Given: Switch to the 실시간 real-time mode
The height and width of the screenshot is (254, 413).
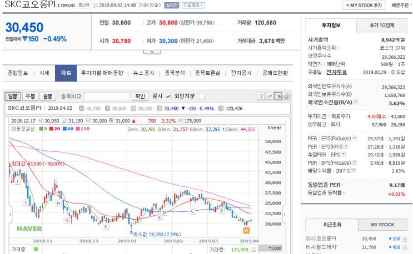Looking at the screenshot, I should [x=171, y=5].
